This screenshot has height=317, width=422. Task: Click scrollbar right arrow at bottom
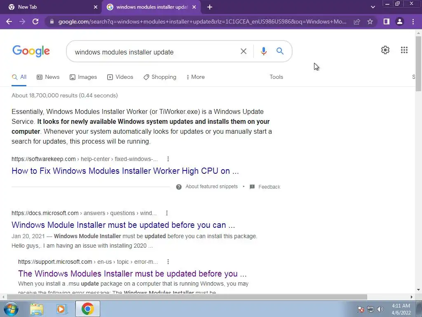coord(412,297)
